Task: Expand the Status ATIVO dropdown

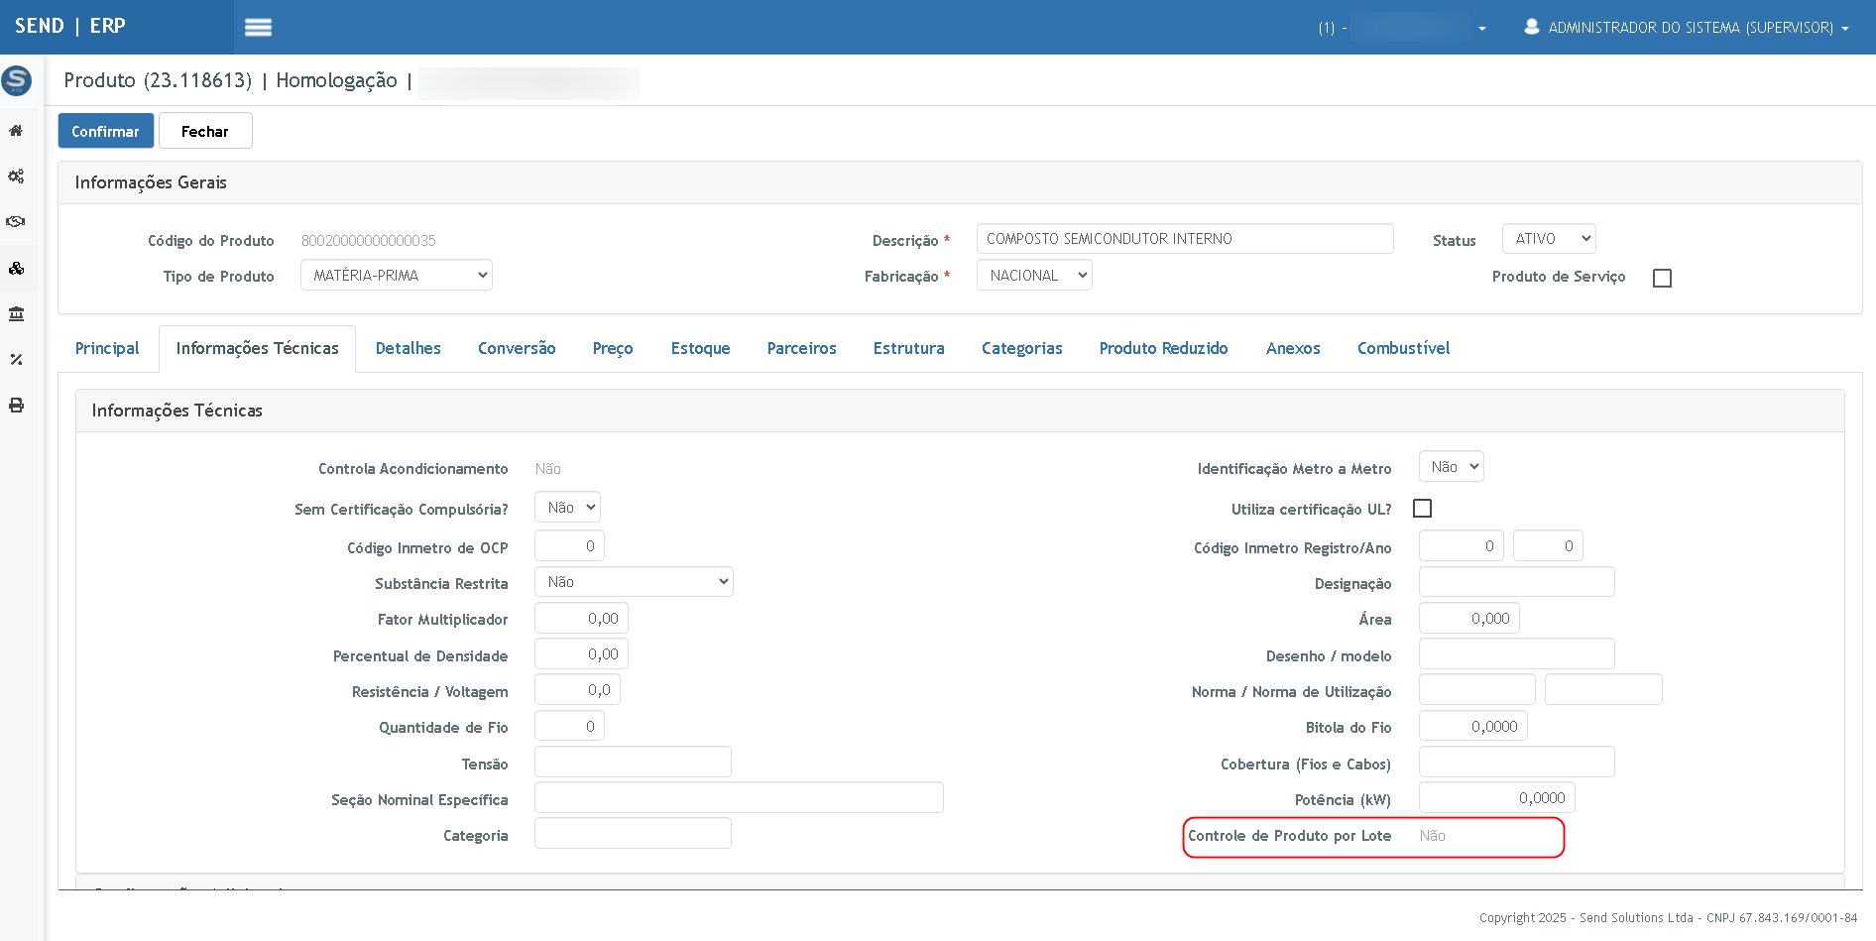Action: point(1548,239)
